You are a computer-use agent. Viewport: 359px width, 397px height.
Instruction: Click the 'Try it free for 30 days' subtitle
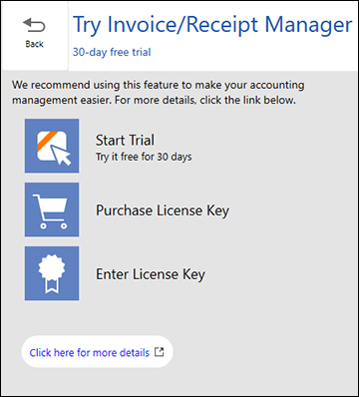pos(144,157)
